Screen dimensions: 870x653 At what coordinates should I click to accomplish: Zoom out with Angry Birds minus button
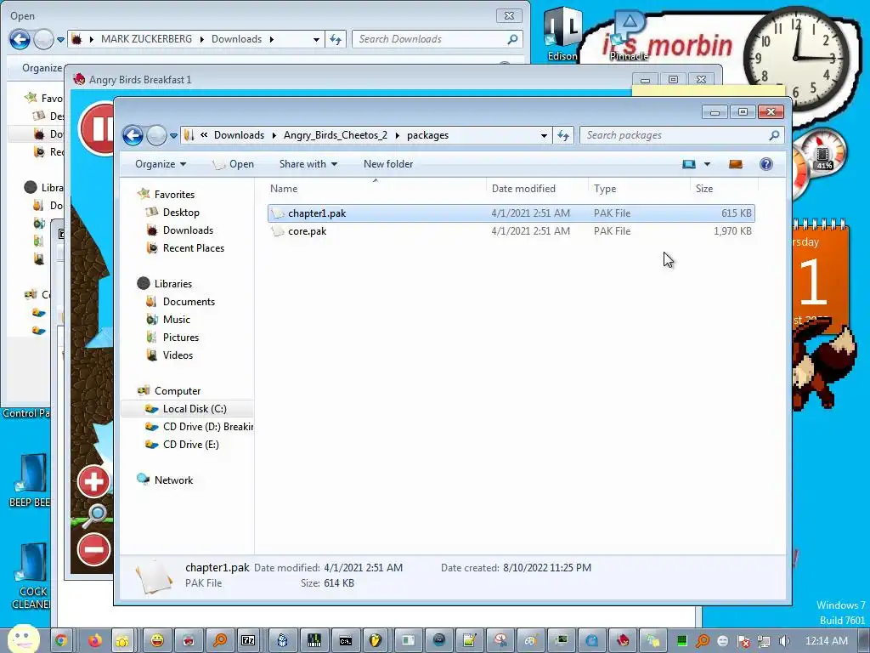click(x=93, y=549)
